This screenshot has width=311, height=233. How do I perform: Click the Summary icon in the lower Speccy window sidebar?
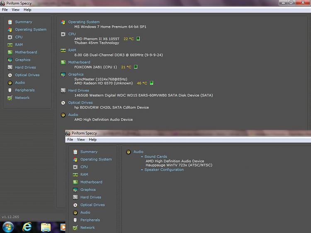coord(75,152)
